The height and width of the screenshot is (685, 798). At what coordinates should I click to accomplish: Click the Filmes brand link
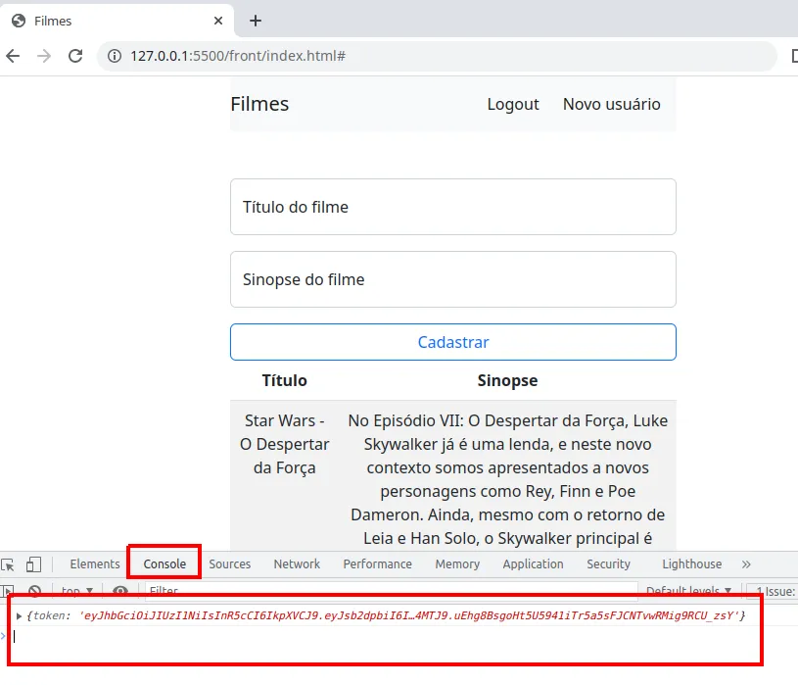pos(259,104)
